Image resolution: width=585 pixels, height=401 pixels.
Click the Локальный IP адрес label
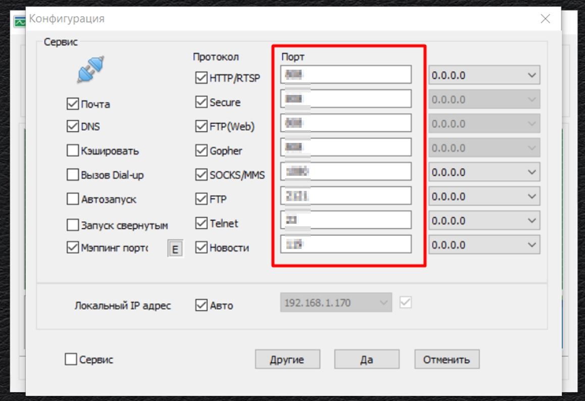tap(122, 306)
